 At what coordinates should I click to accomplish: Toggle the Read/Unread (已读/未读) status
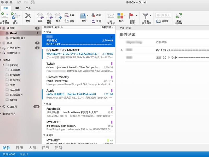tap(111, 16)
